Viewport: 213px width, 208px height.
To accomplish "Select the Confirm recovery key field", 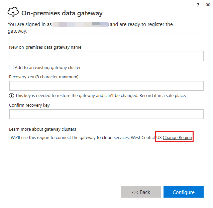I will (106, 114).
